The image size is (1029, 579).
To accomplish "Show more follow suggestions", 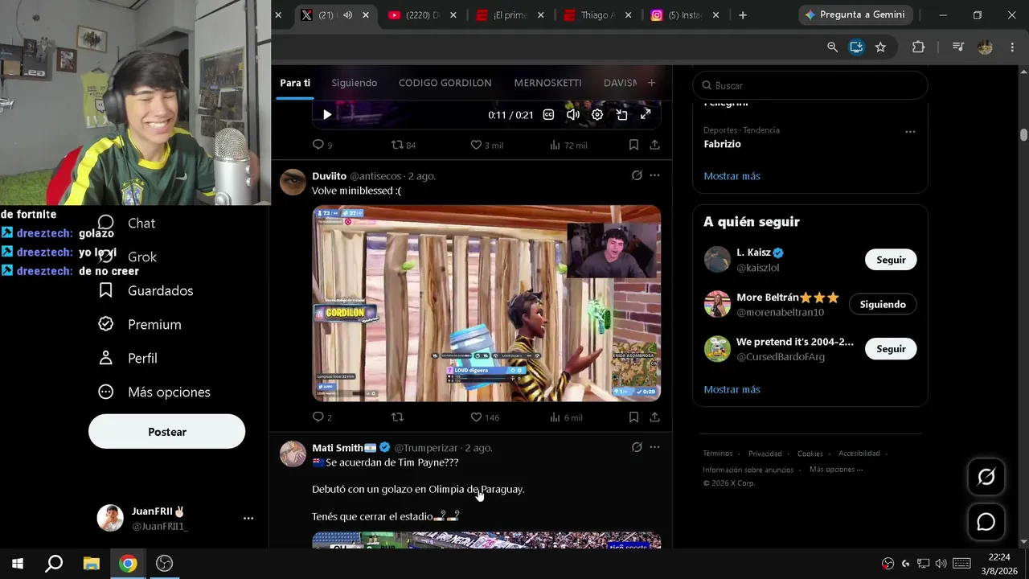I will coord(732,389).
